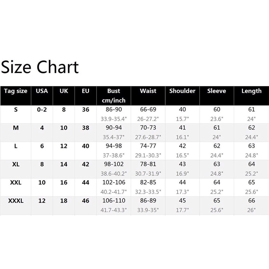
Task: Click the 86-90 bust measurement cell
Action: (114, 109)
